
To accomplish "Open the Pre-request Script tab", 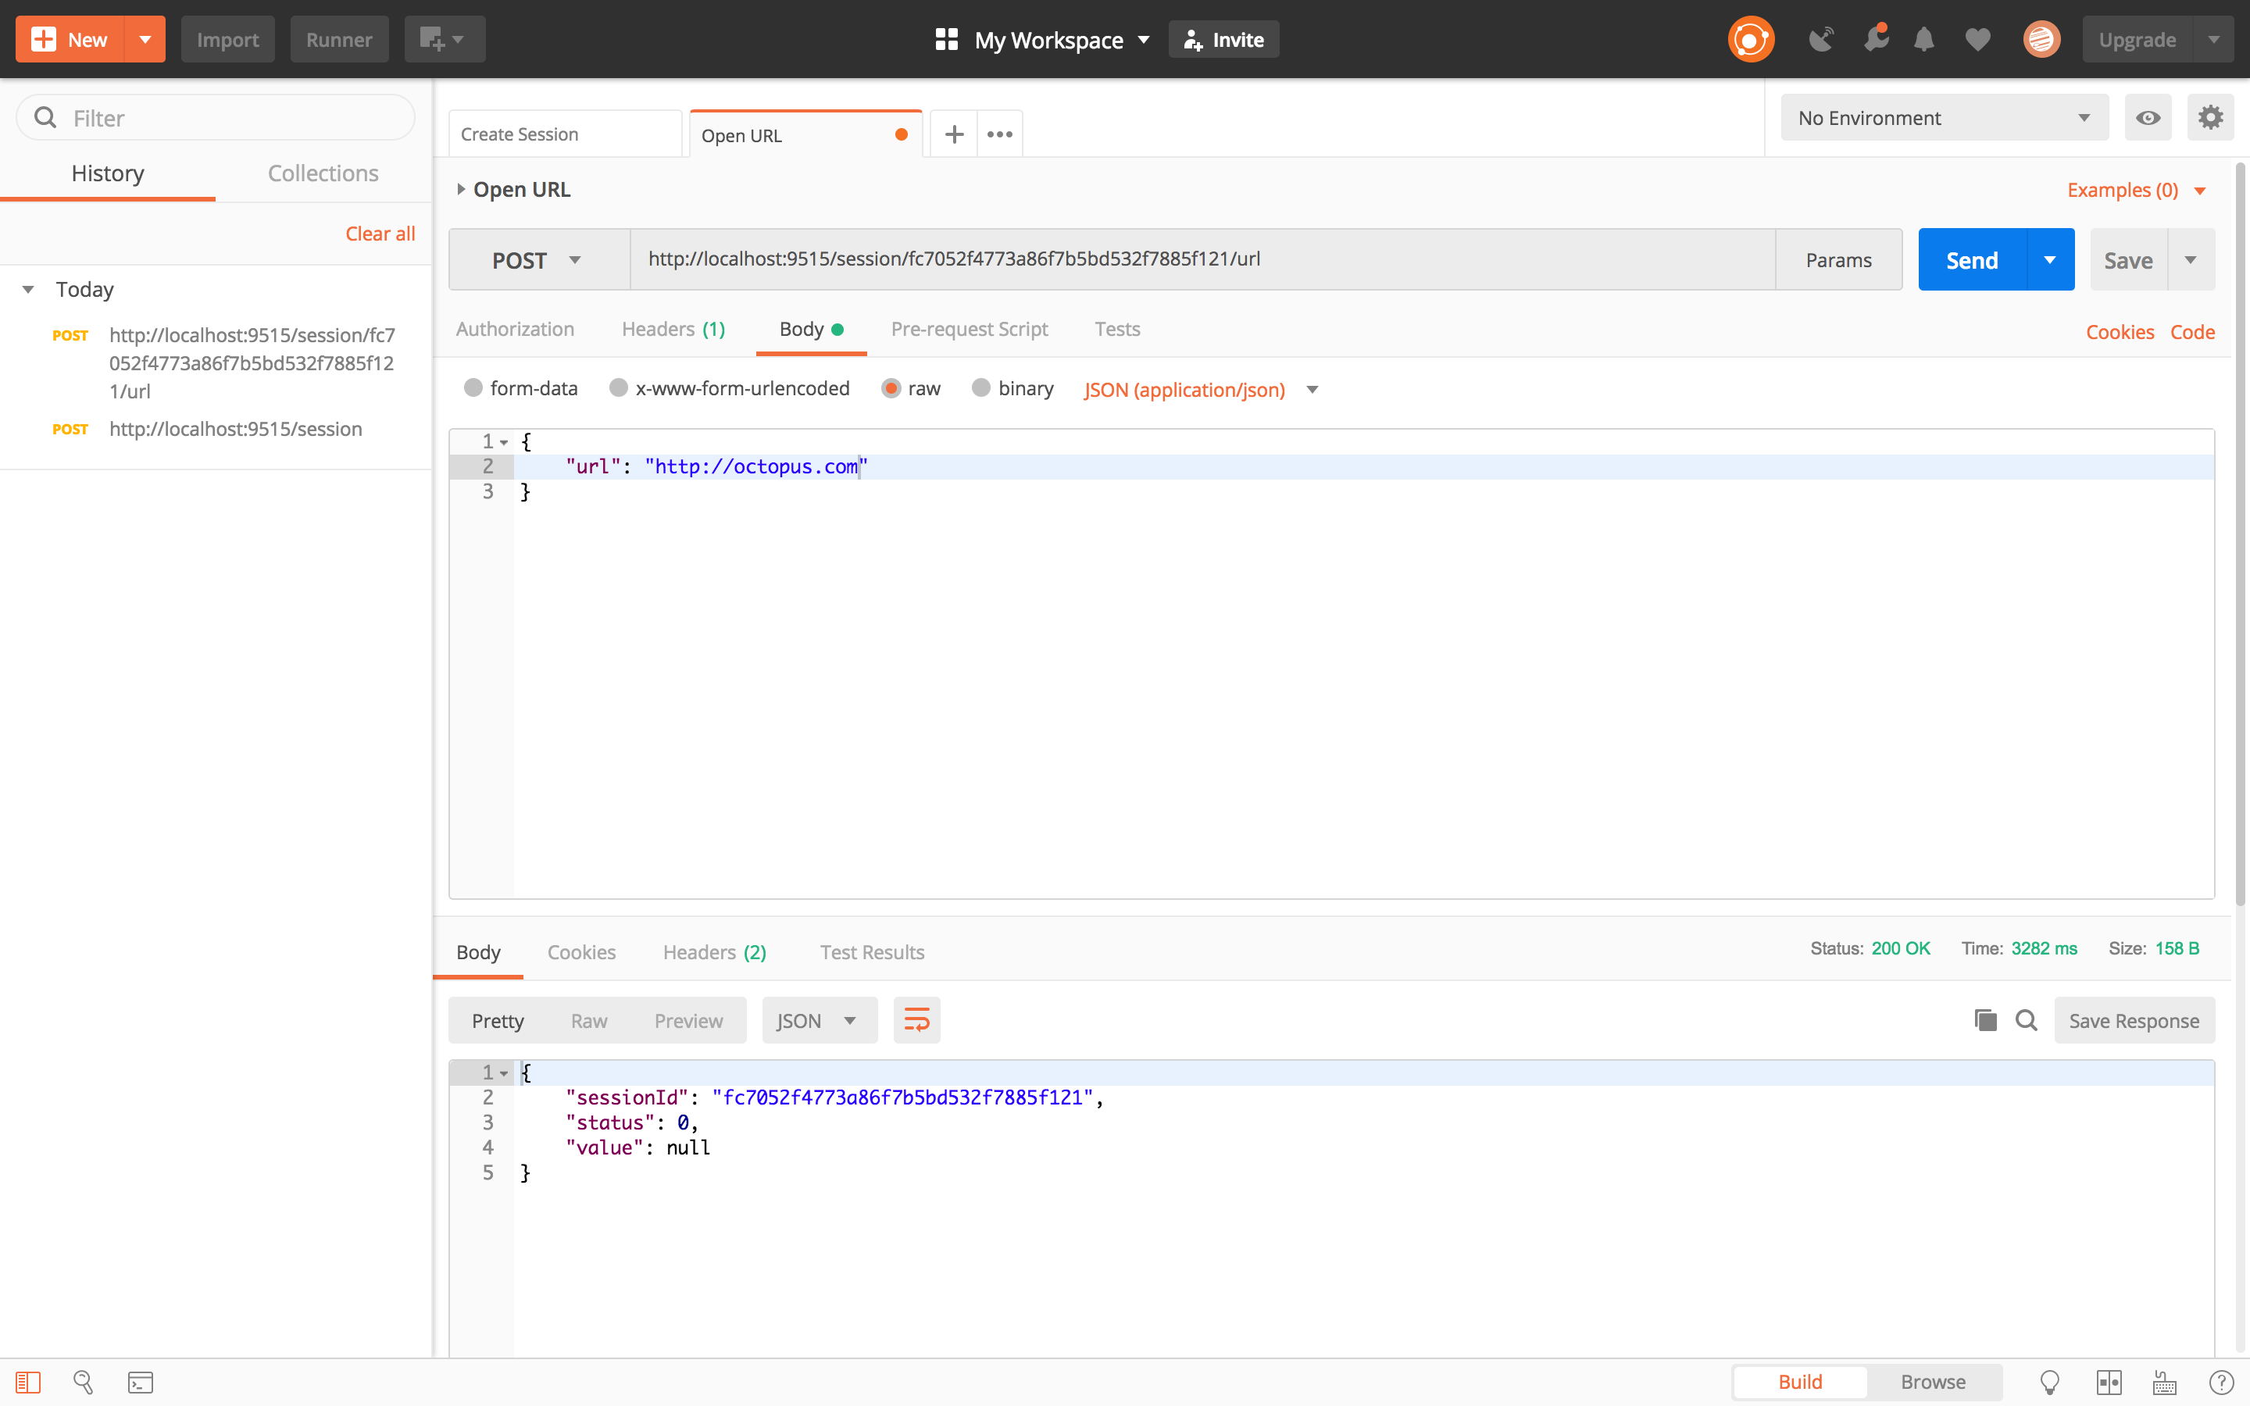I will click(969, 329).
